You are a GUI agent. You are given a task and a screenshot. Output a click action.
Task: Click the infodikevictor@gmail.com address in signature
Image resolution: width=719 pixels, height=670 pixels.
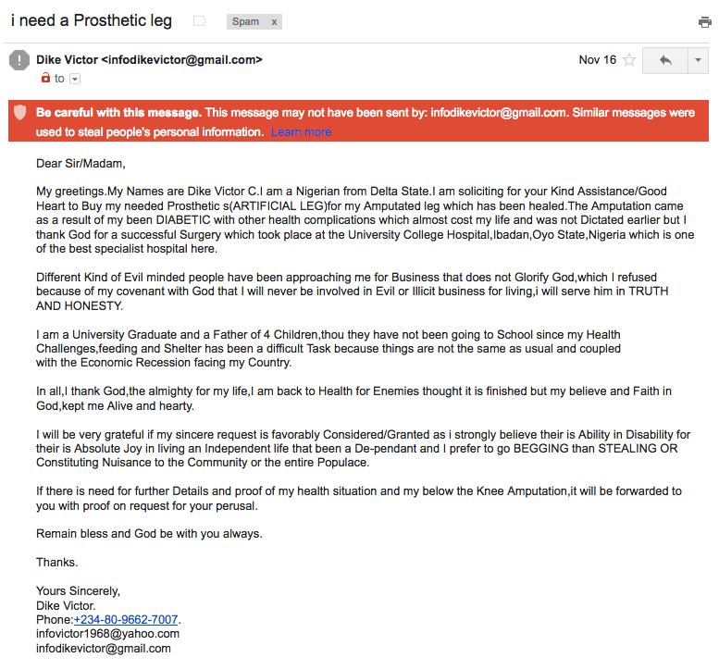(x=104, y=649)
